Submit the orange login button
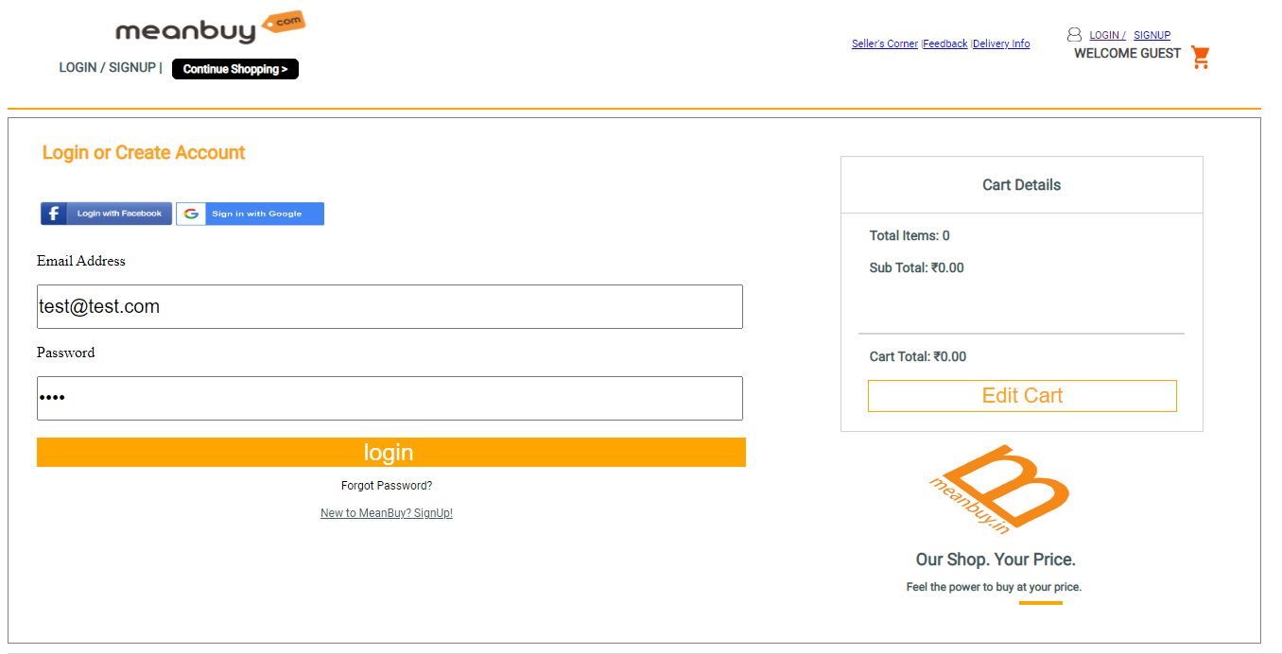The height and width of the screenshot is (654, 1282). click(x=391, y=452)
